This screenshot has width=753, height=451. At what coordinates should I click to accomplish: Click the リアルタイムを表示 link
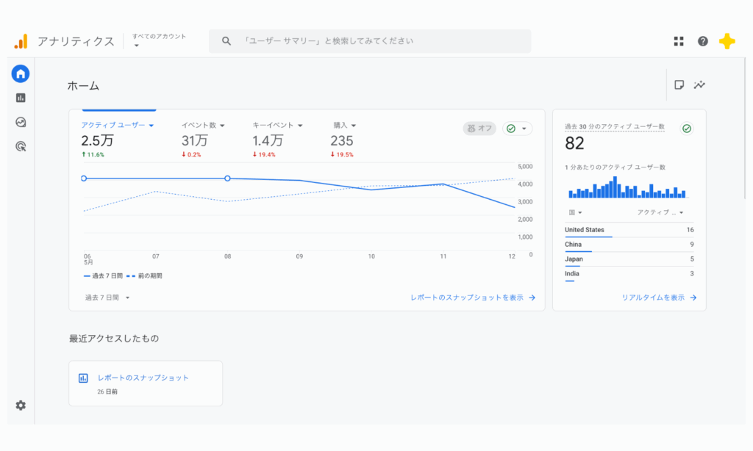[653, 298]
